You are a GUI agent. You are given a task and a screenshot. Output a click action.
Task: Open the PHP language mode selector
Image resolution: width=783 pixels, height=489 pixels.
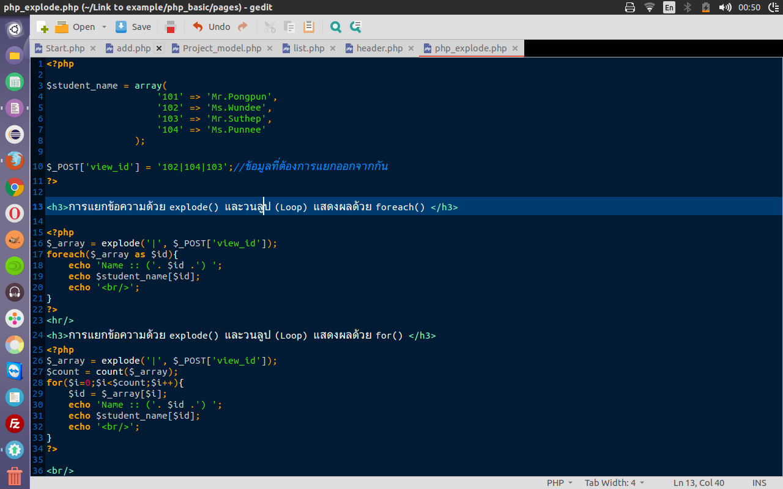(x=558, y=482)
